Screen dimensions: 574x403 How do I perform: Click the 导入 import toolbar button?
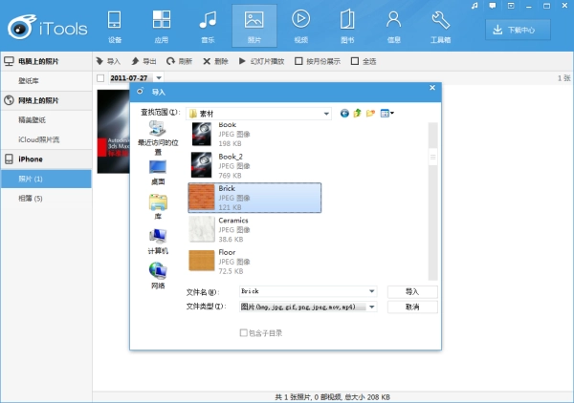[108, 61]
